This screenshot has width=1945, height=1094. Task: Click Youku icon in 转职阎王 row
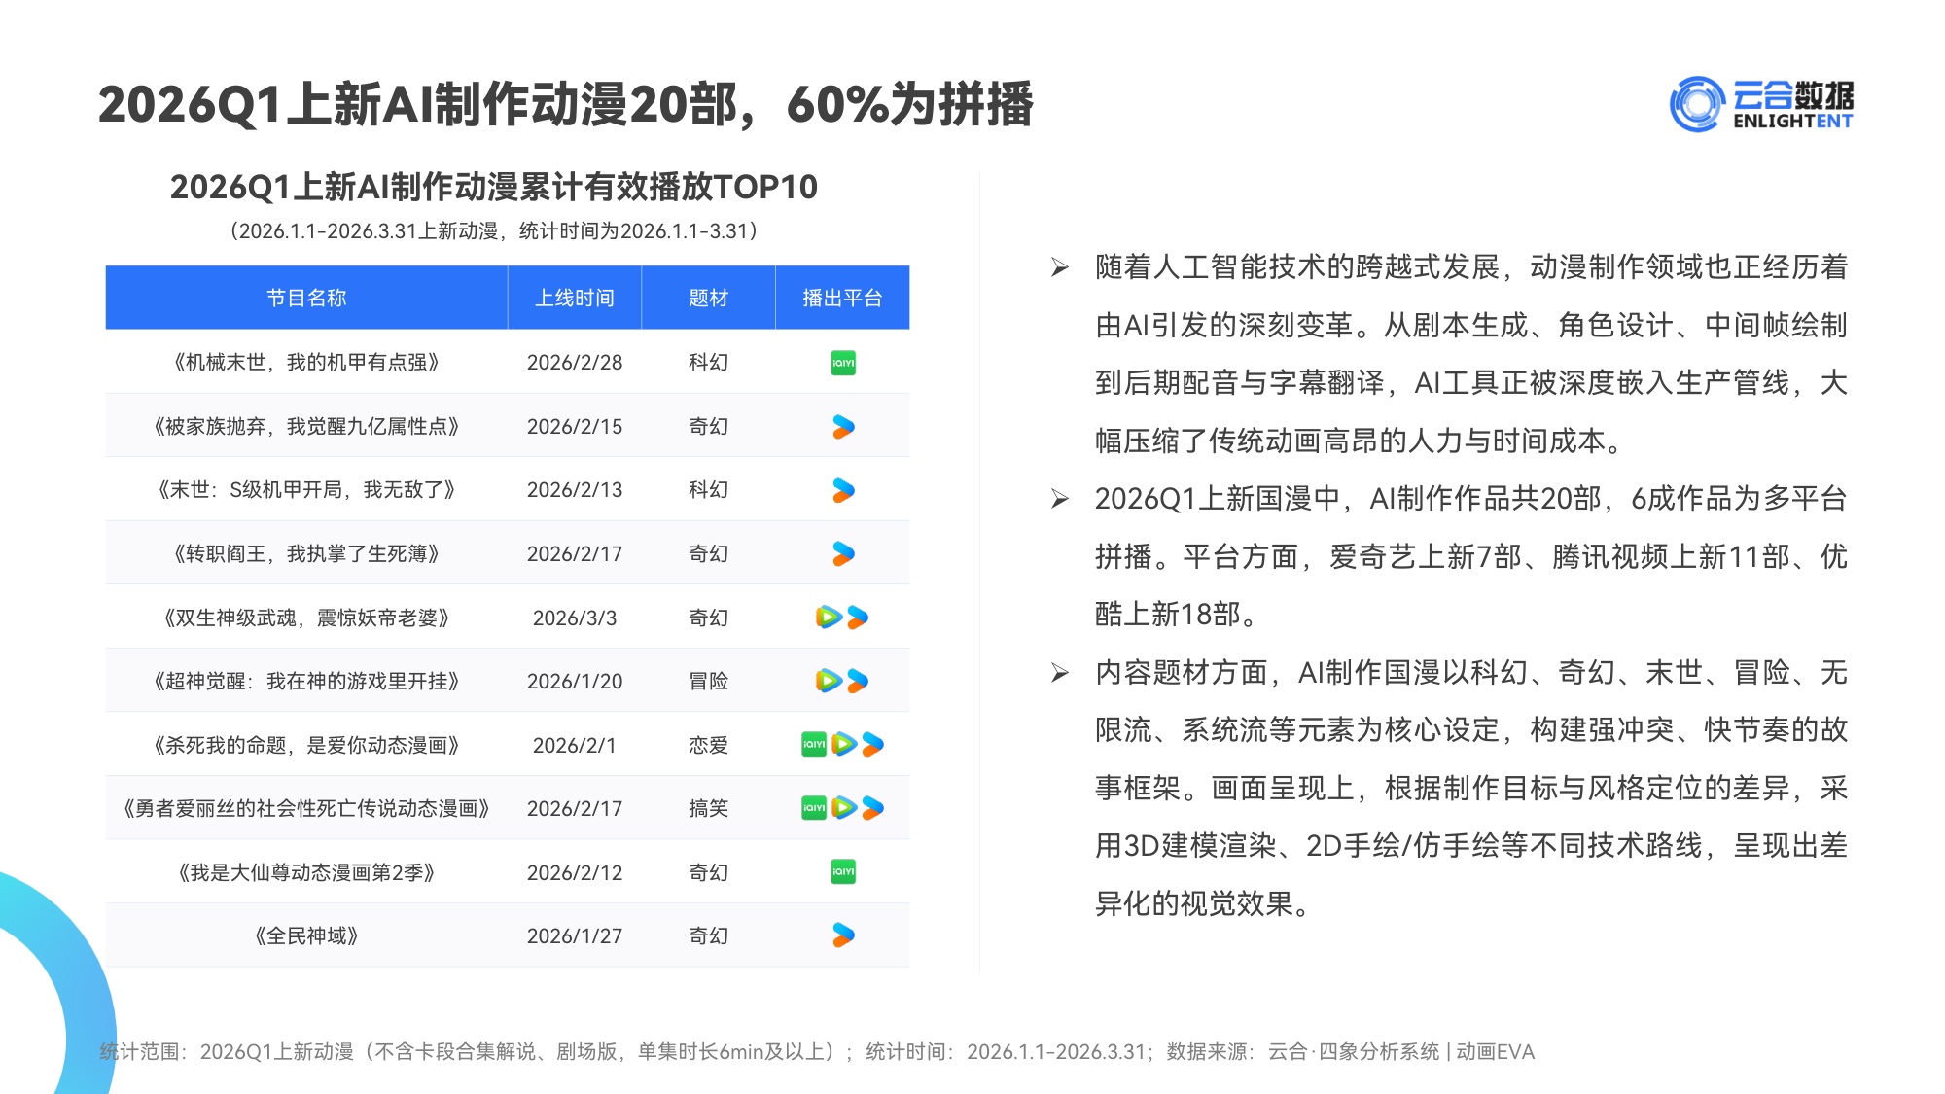coord(843,554)
